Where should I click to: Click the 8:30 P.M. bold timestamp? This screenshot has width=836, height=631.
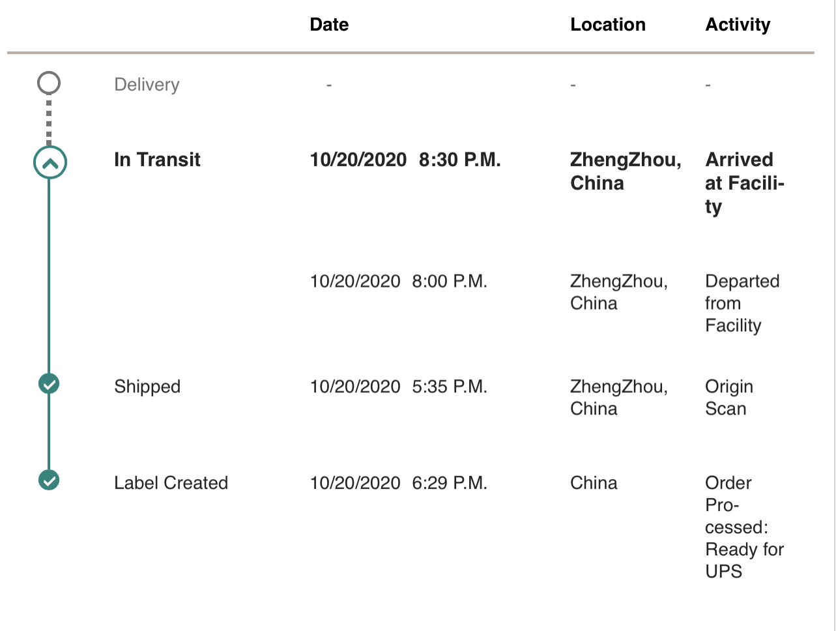[x=460, y=160]
